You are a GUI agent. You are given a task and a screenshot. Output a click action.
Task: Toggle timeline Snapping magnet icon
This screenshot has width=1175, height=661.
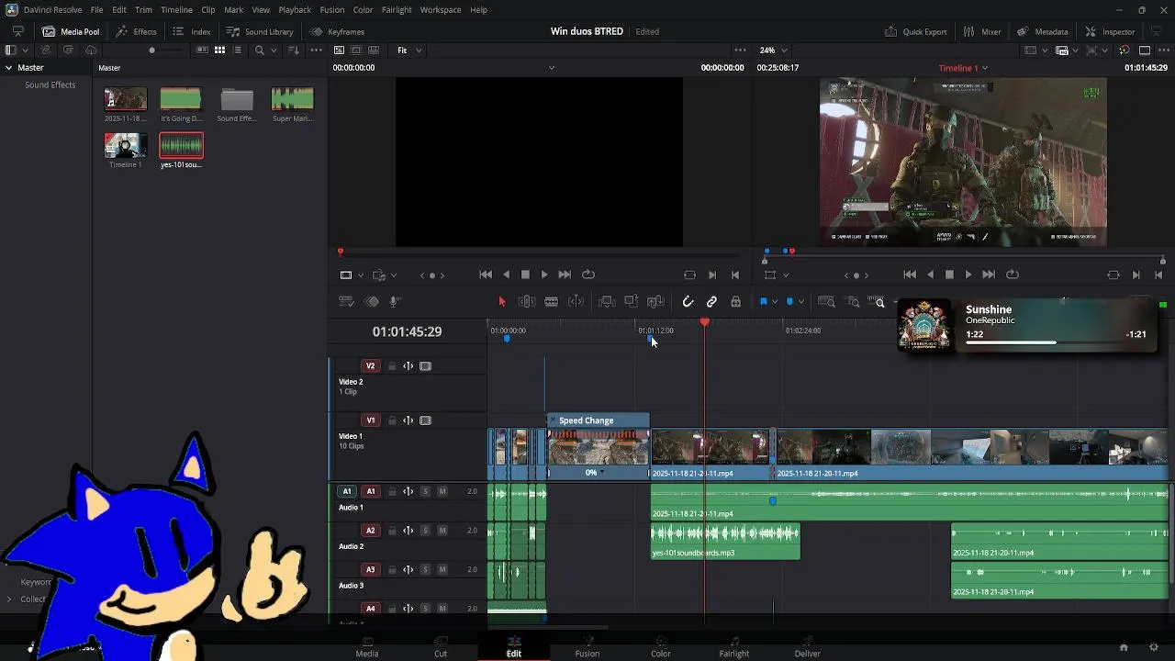(688, 302)
